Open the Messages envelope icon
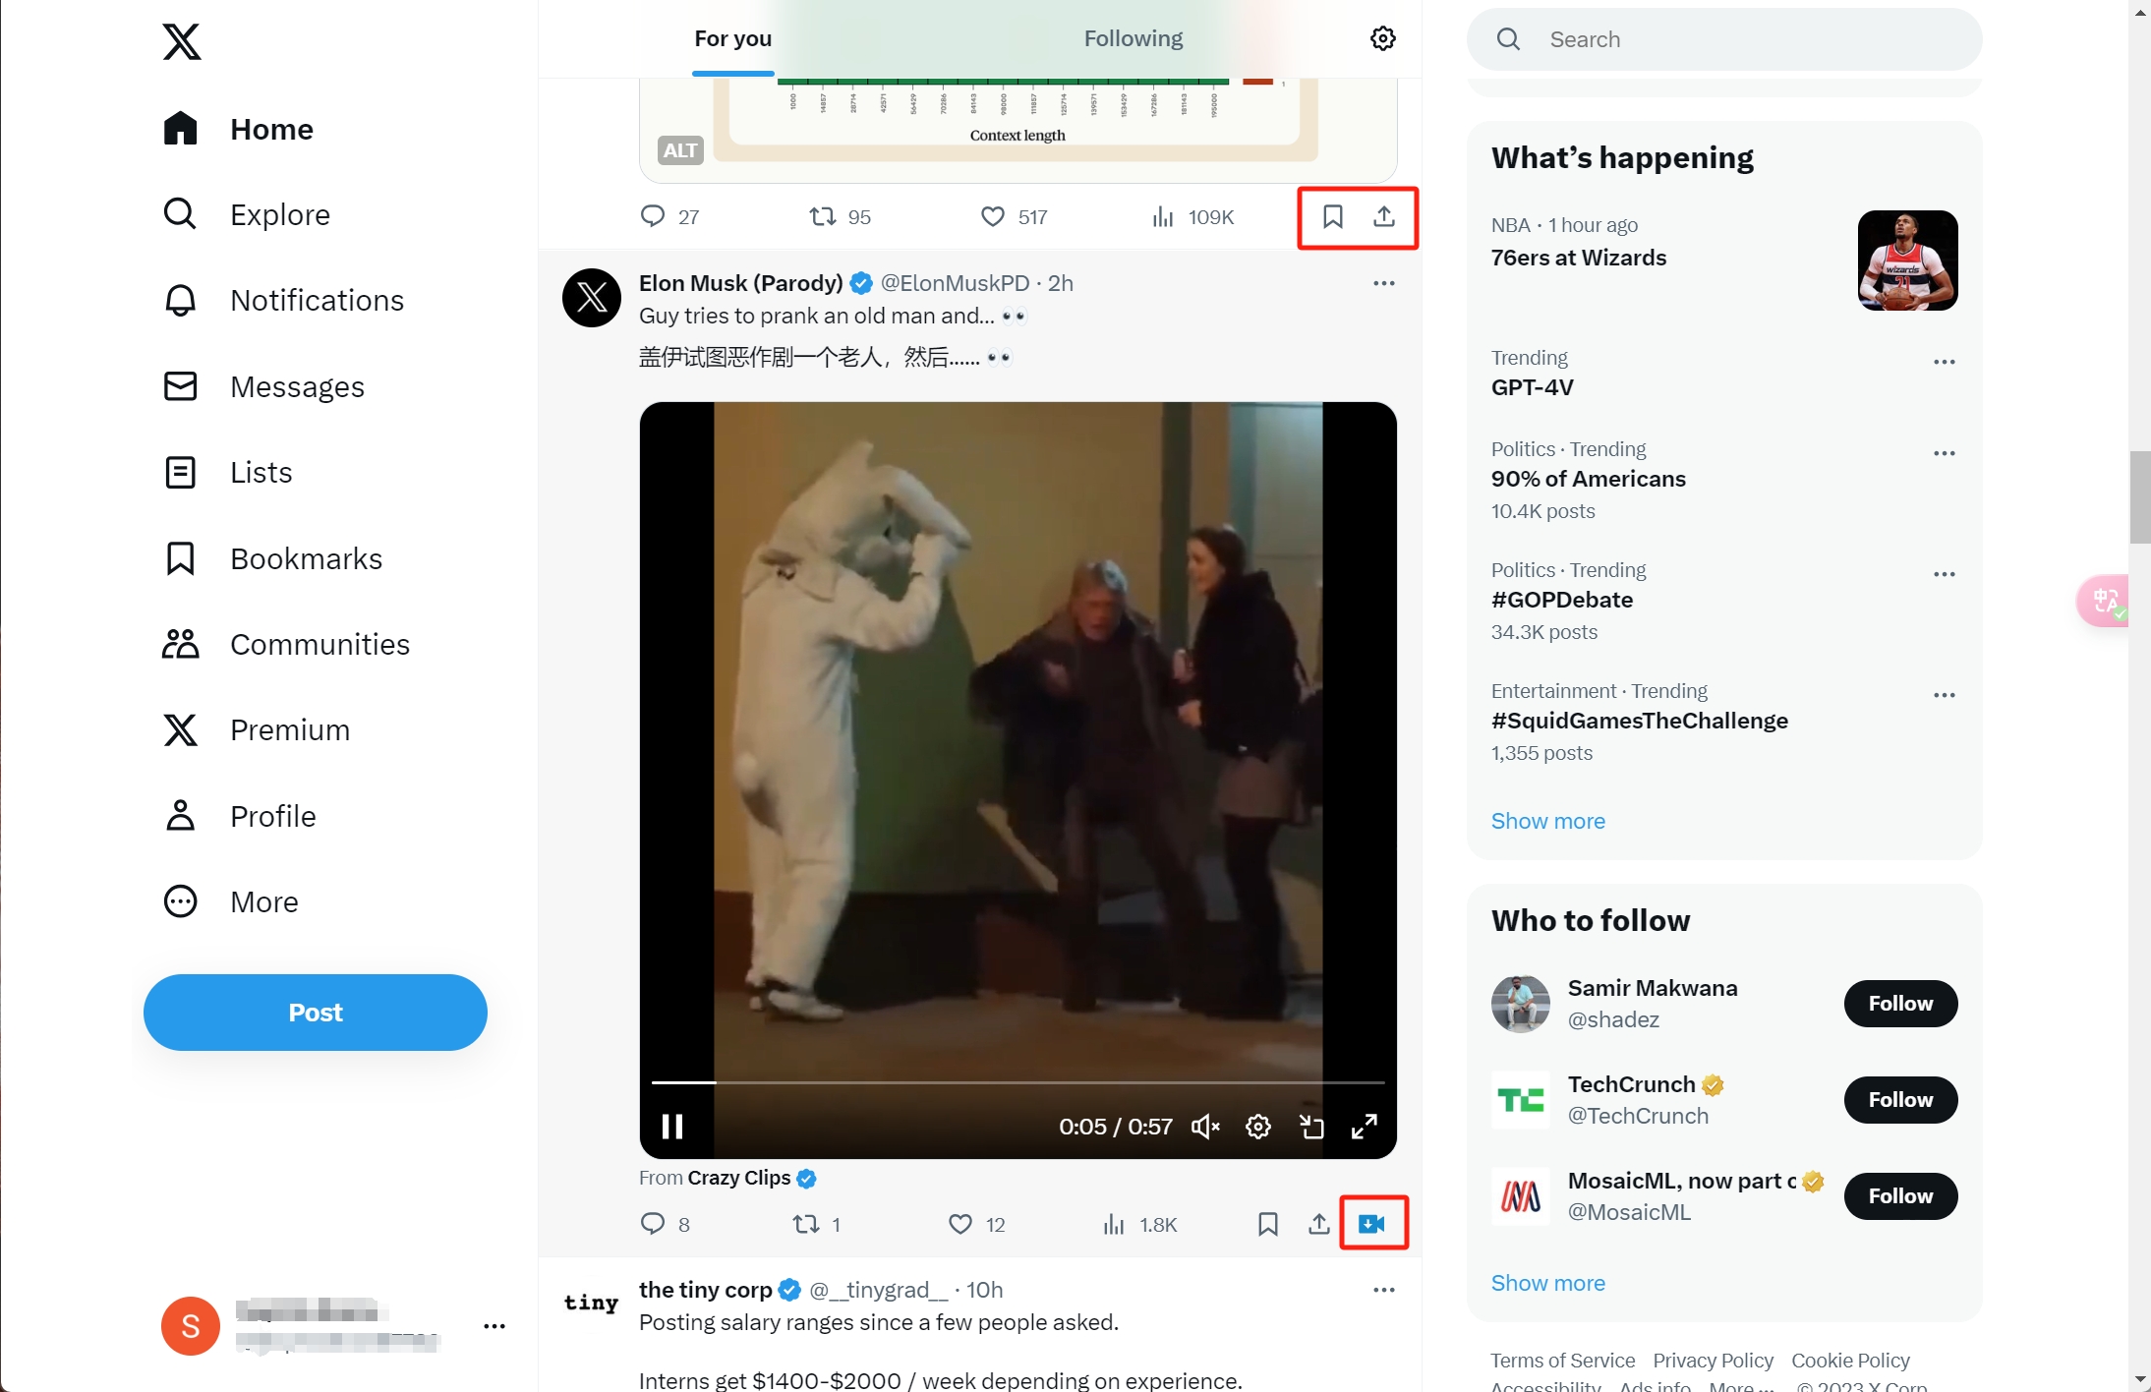The image size is (2151, 1392). click(181, 385)
